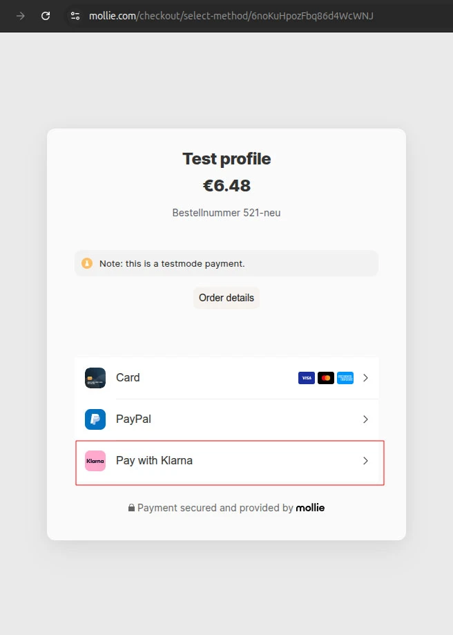Expand Card option via its chevron

click(x=366, y=378)
